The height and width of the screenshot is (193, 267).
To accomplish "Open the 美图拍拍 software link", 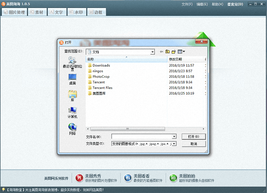I will tap(192, 178).
